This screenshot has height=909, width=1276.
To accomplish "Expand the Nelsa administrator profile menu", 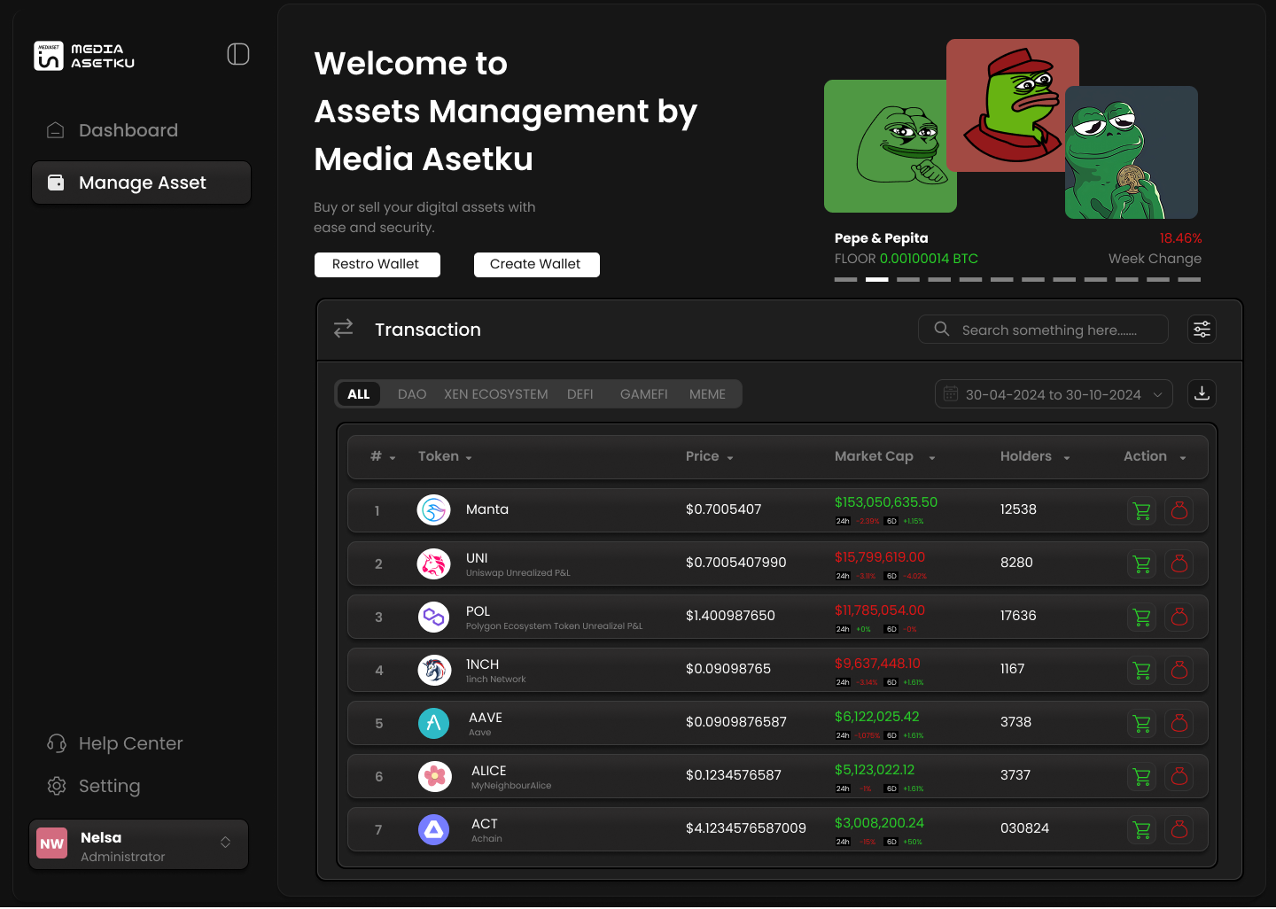I will point(225,844).
